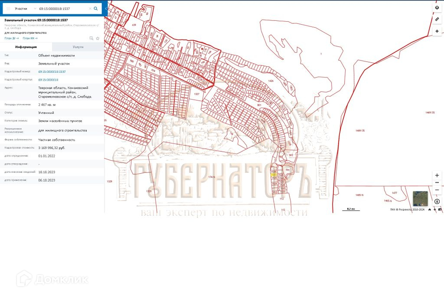Click the map parcel labeled 439
Image resolution: width=444 pixels, height=298 pixels.
point(134,25)
